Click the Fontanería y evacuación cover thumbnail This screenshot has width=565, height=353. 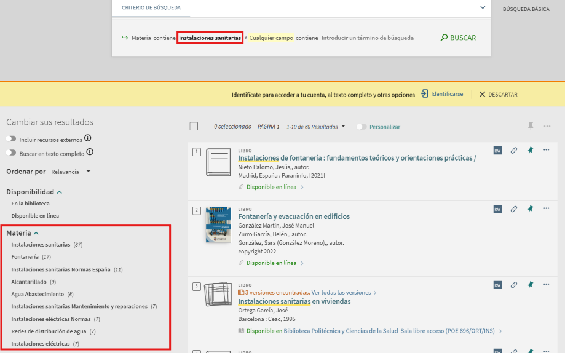(218, 224)
